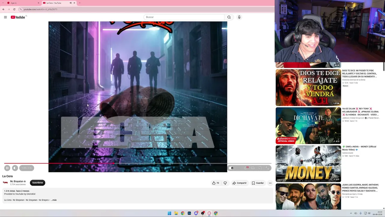
Task: Pause the La Cera video
Action: tap(7, 168)
